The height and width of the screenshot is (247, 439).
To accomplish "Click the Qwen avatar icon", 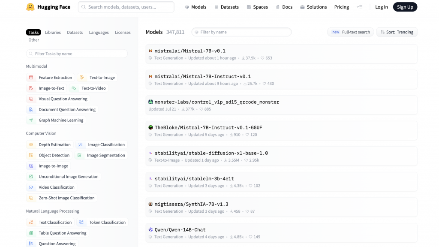I will click(150, 230).
